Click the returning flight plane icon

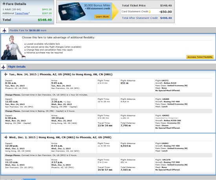pos(6,137)
